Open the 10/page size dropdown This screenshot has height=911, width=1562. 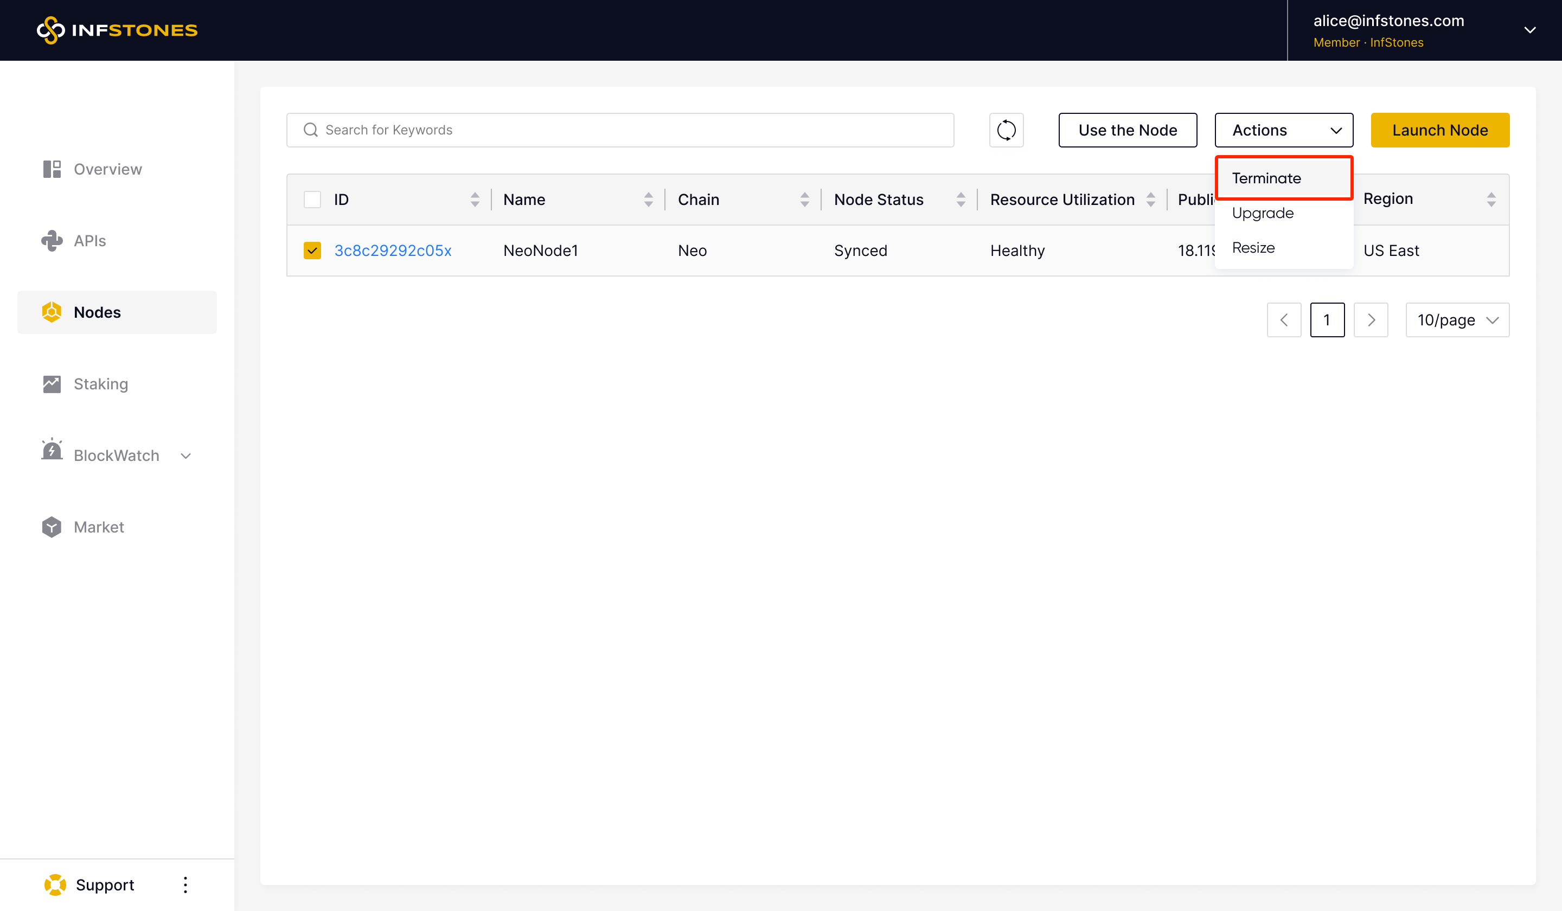pyautogui.click(x=1457, y=320)
